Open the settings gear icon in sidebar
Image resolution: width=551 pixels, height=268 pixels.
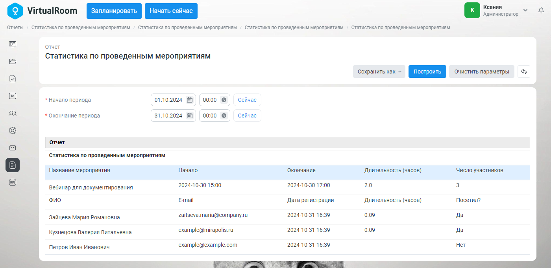point(13,130)
